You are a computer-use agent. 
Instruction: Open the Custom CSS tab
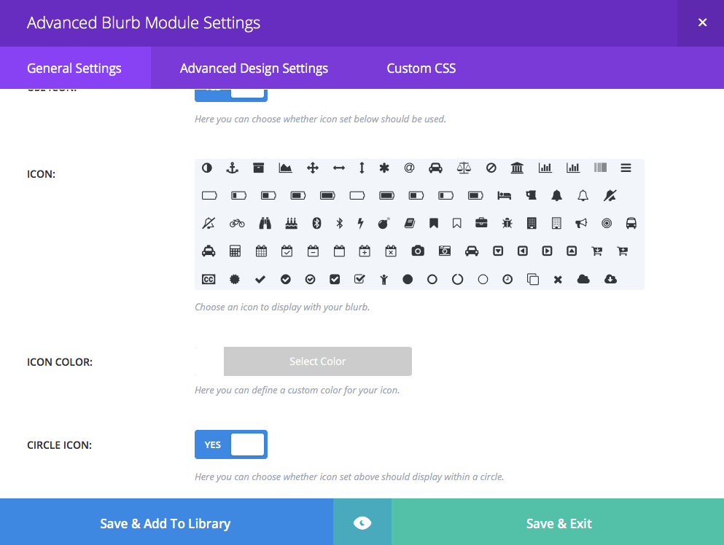(x=421, y=68)
